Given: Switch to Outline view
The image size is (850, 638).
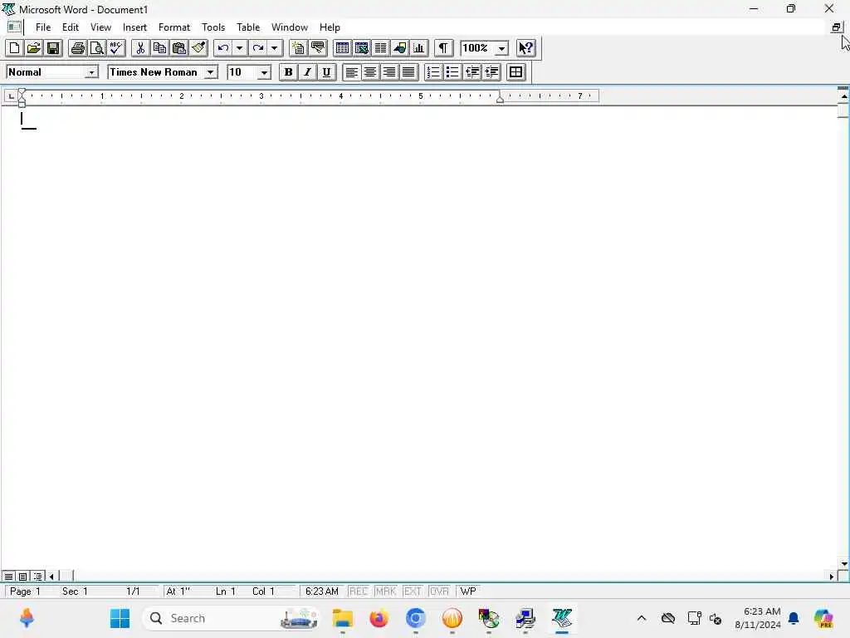Looking at the screenshot, I should coord(37,577).
